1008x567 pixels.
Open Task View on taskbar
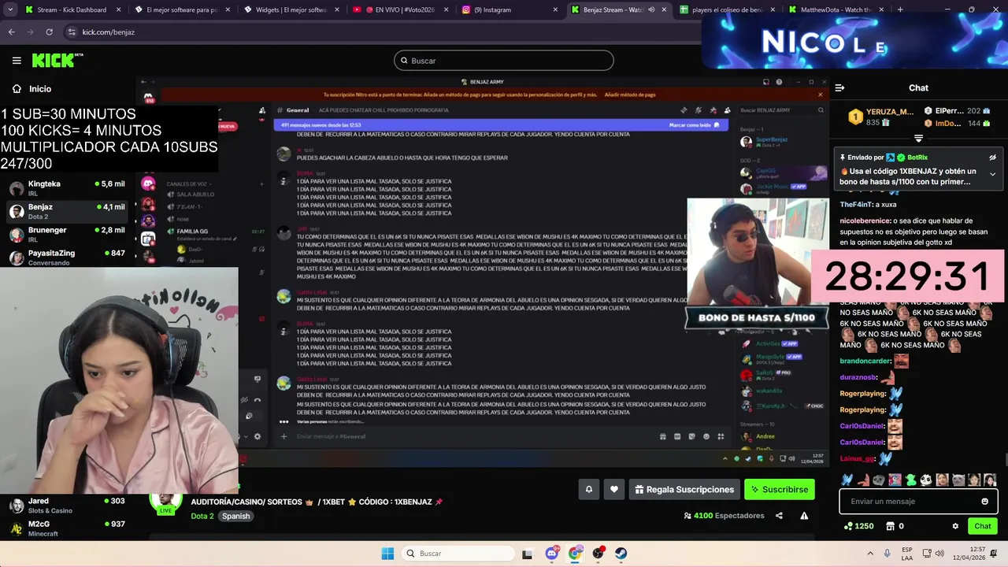527,554
